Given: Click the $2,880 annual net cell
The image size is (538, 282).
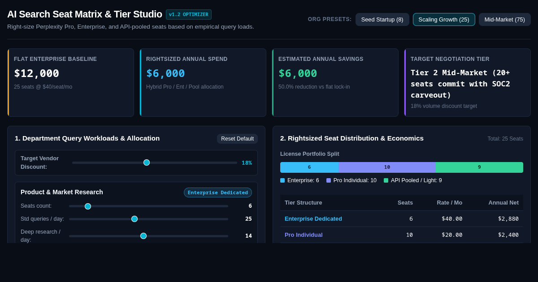Looking at the screenshot, I should point(508,218).
